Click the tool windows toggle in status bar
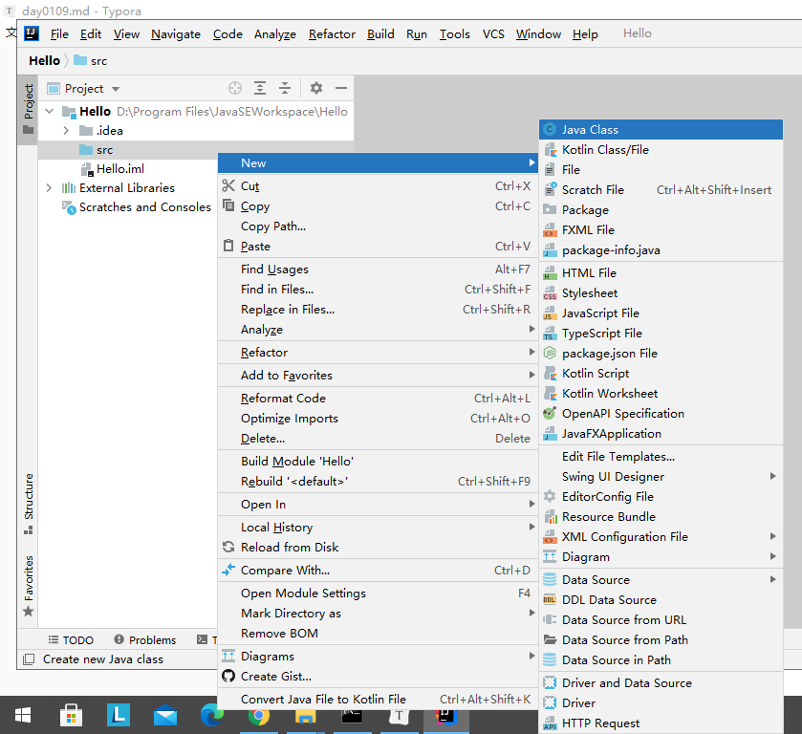The height and width of the screenshot is (734, 802). pos(29,658)
